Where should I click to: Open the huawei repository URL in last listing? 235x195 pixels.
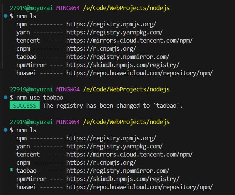pos(140,187)
